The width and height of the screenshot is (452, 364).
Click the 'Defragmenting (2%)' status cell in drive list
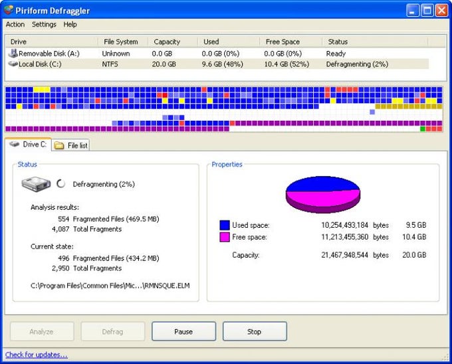pyautogui.click(x=357, y=64)
